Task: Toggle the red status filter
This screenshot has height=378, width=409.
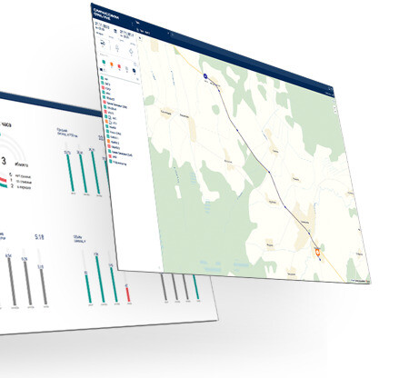Action: pyautogui.click(x=119, y=65)
